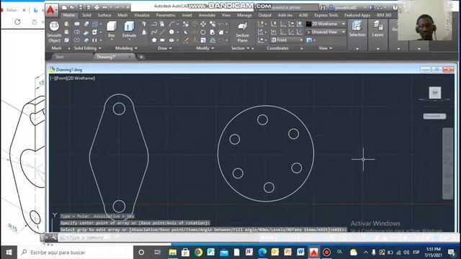Open the AutoCAD application menu button
461x259 pixels.
click(51, 11)
